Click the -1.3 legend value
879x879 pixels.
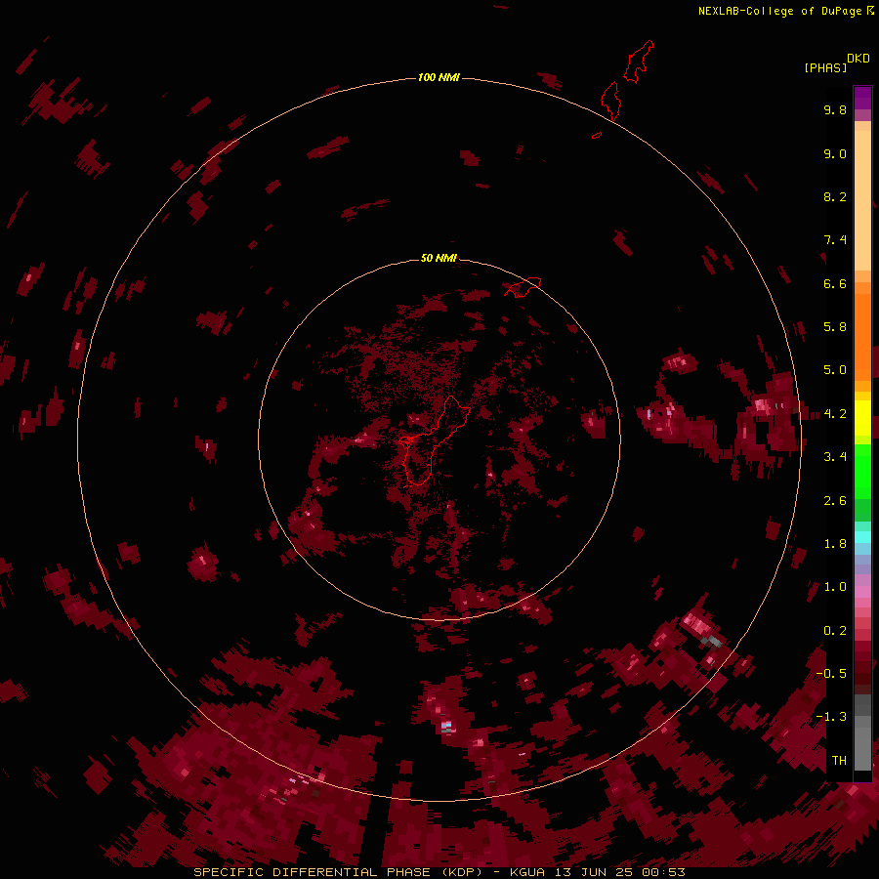click(x=831, y=717)
